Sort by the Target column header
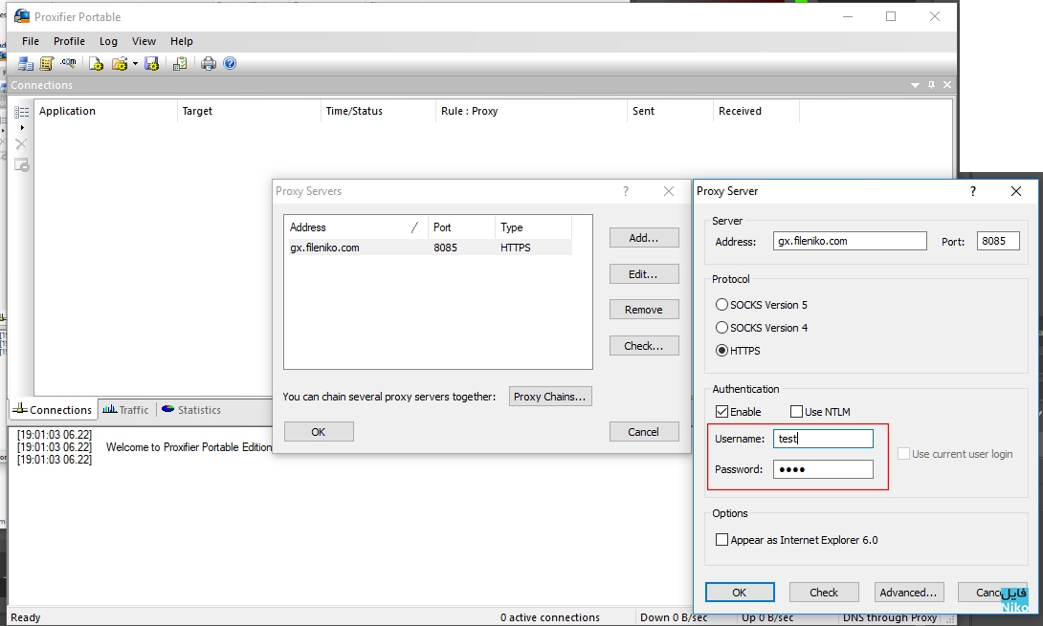The image size is (1043, 626). coord(249,111)
